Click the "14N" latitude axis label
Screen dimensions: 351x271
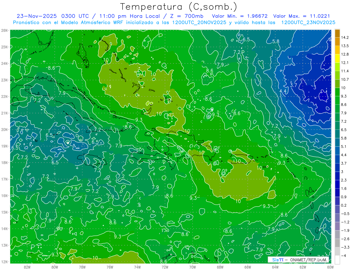4,229
